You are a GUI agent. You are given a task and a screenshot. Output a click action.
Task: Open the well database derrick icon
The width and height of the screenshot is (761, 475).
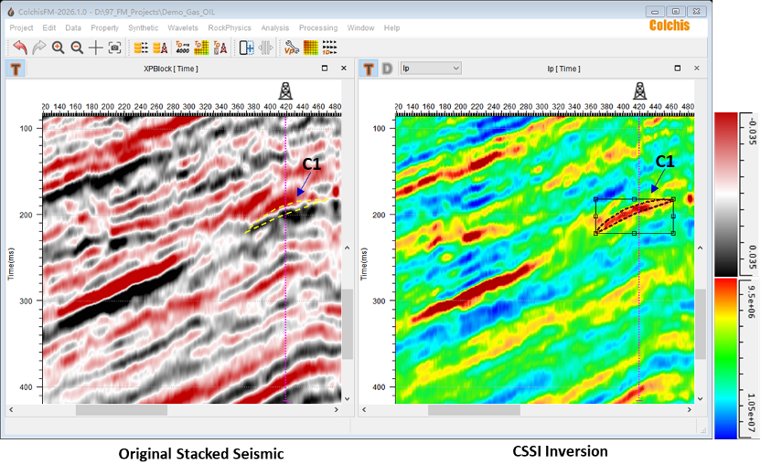[161, 47]
